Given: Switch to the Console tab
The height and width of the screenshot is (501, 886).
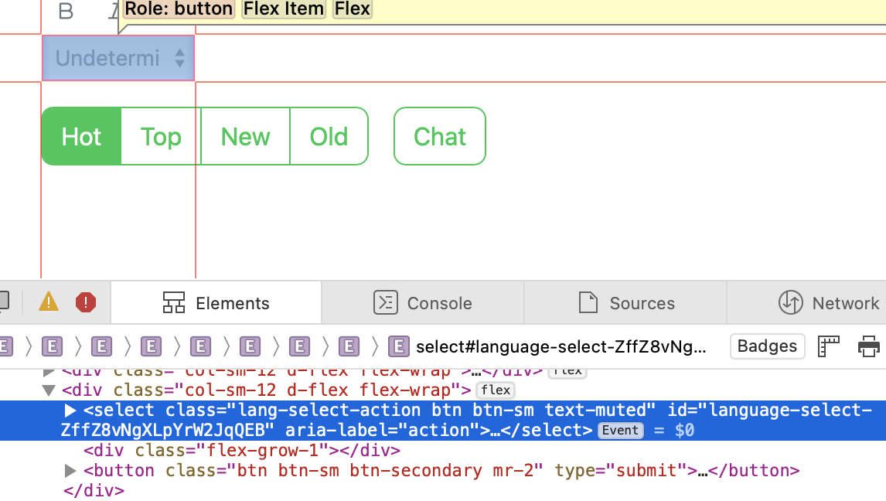Looking at the screenshot, I should 423,302.
